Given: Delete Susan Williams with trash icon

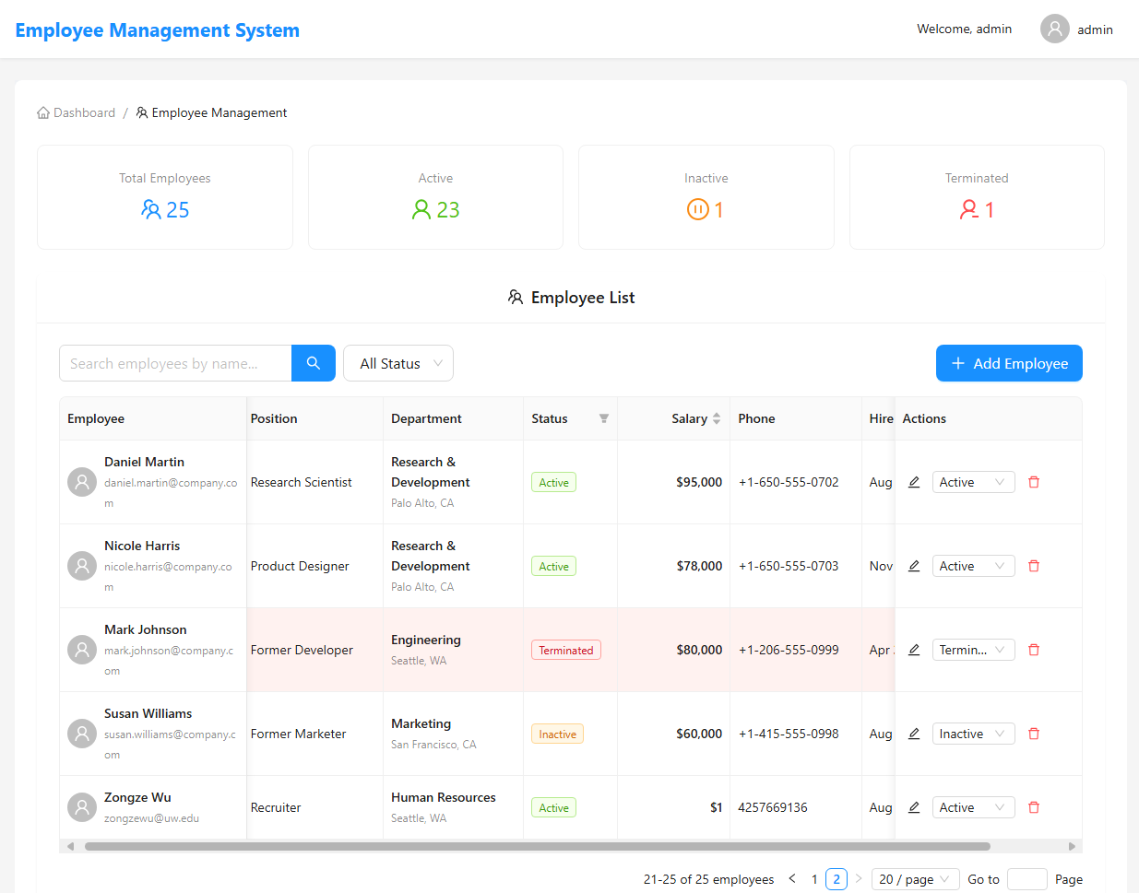Looking at the screenshot, I should click(x=1034, y=734).
